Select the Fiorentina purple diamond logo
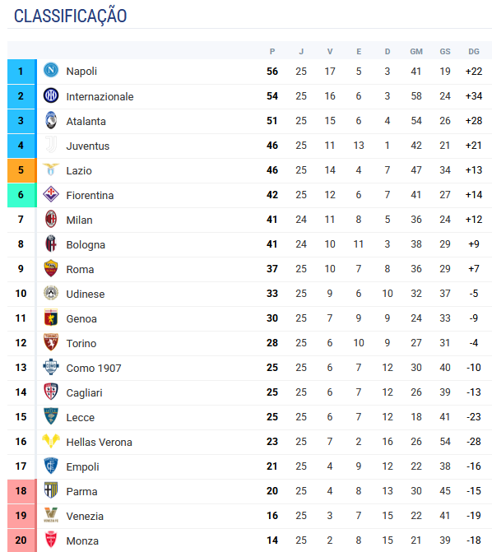Viewport: 492px width, 552px height. point(51,194)
